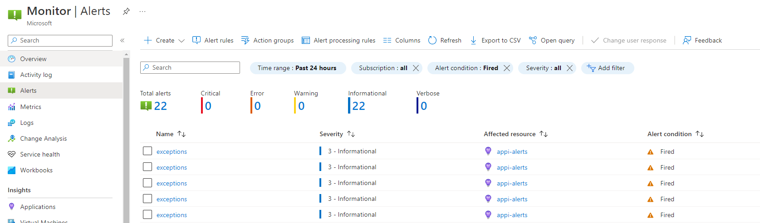Add a new filter
The height and width of the screenshot is (223, 760).
click(x=607, y=68)
